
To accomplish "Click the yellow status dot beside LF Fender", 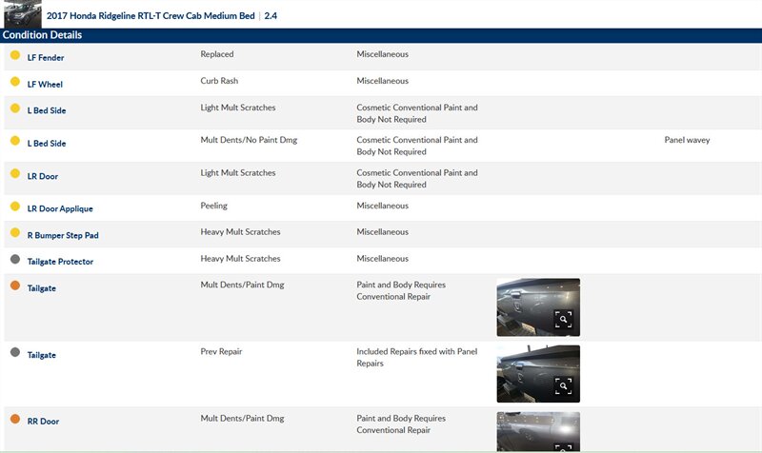I will pos(15,56).
